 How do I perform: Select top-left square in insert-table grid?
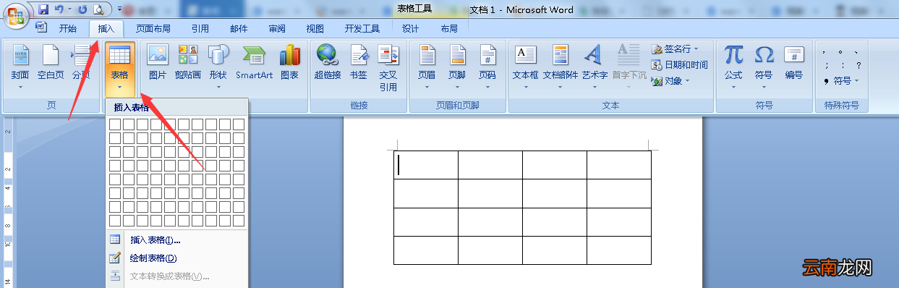[x=114, y=124]
